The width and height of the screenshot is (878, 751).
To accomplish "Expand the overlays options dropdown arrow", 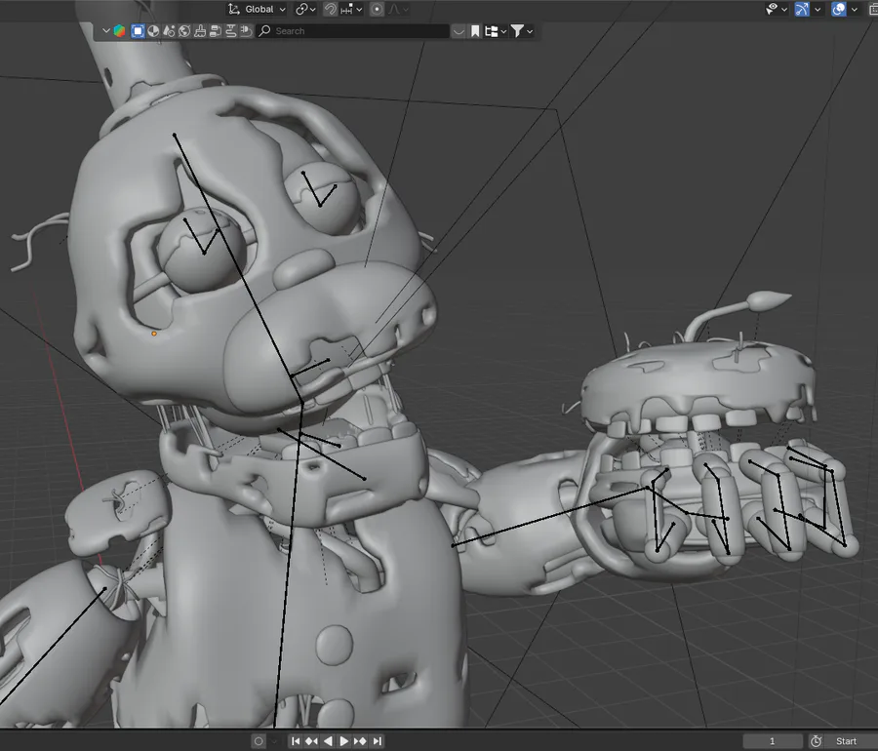I will 855,10.
